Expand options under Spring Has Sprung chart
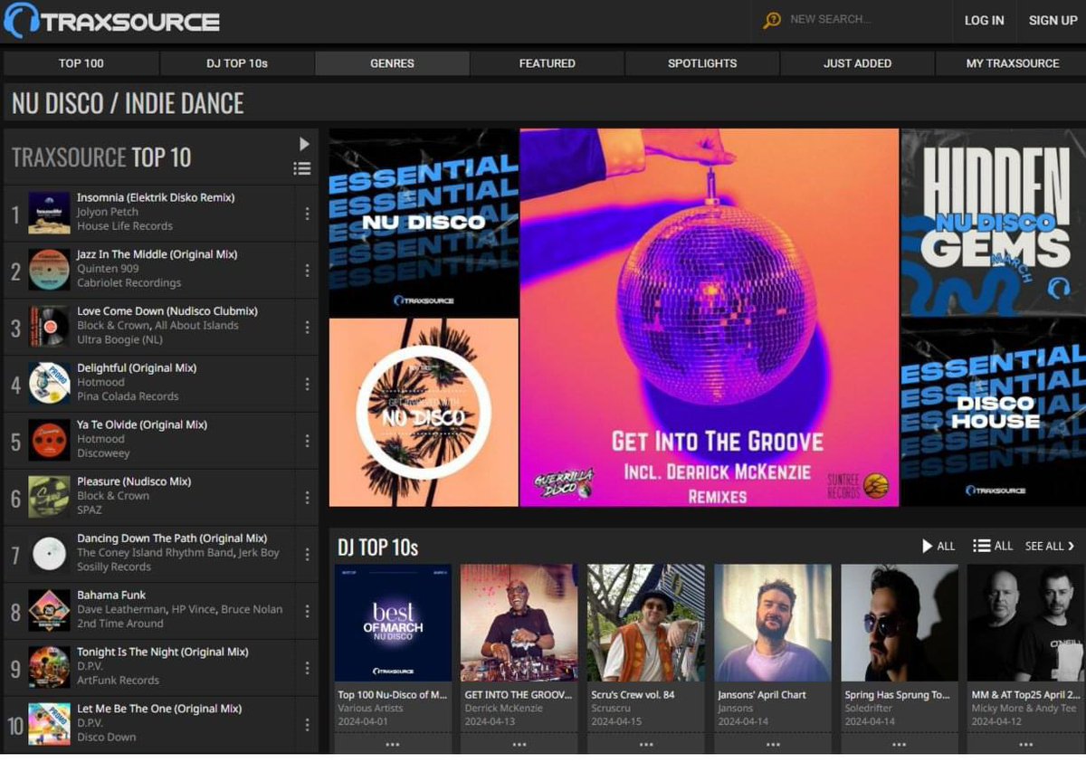 pos(900,744)
